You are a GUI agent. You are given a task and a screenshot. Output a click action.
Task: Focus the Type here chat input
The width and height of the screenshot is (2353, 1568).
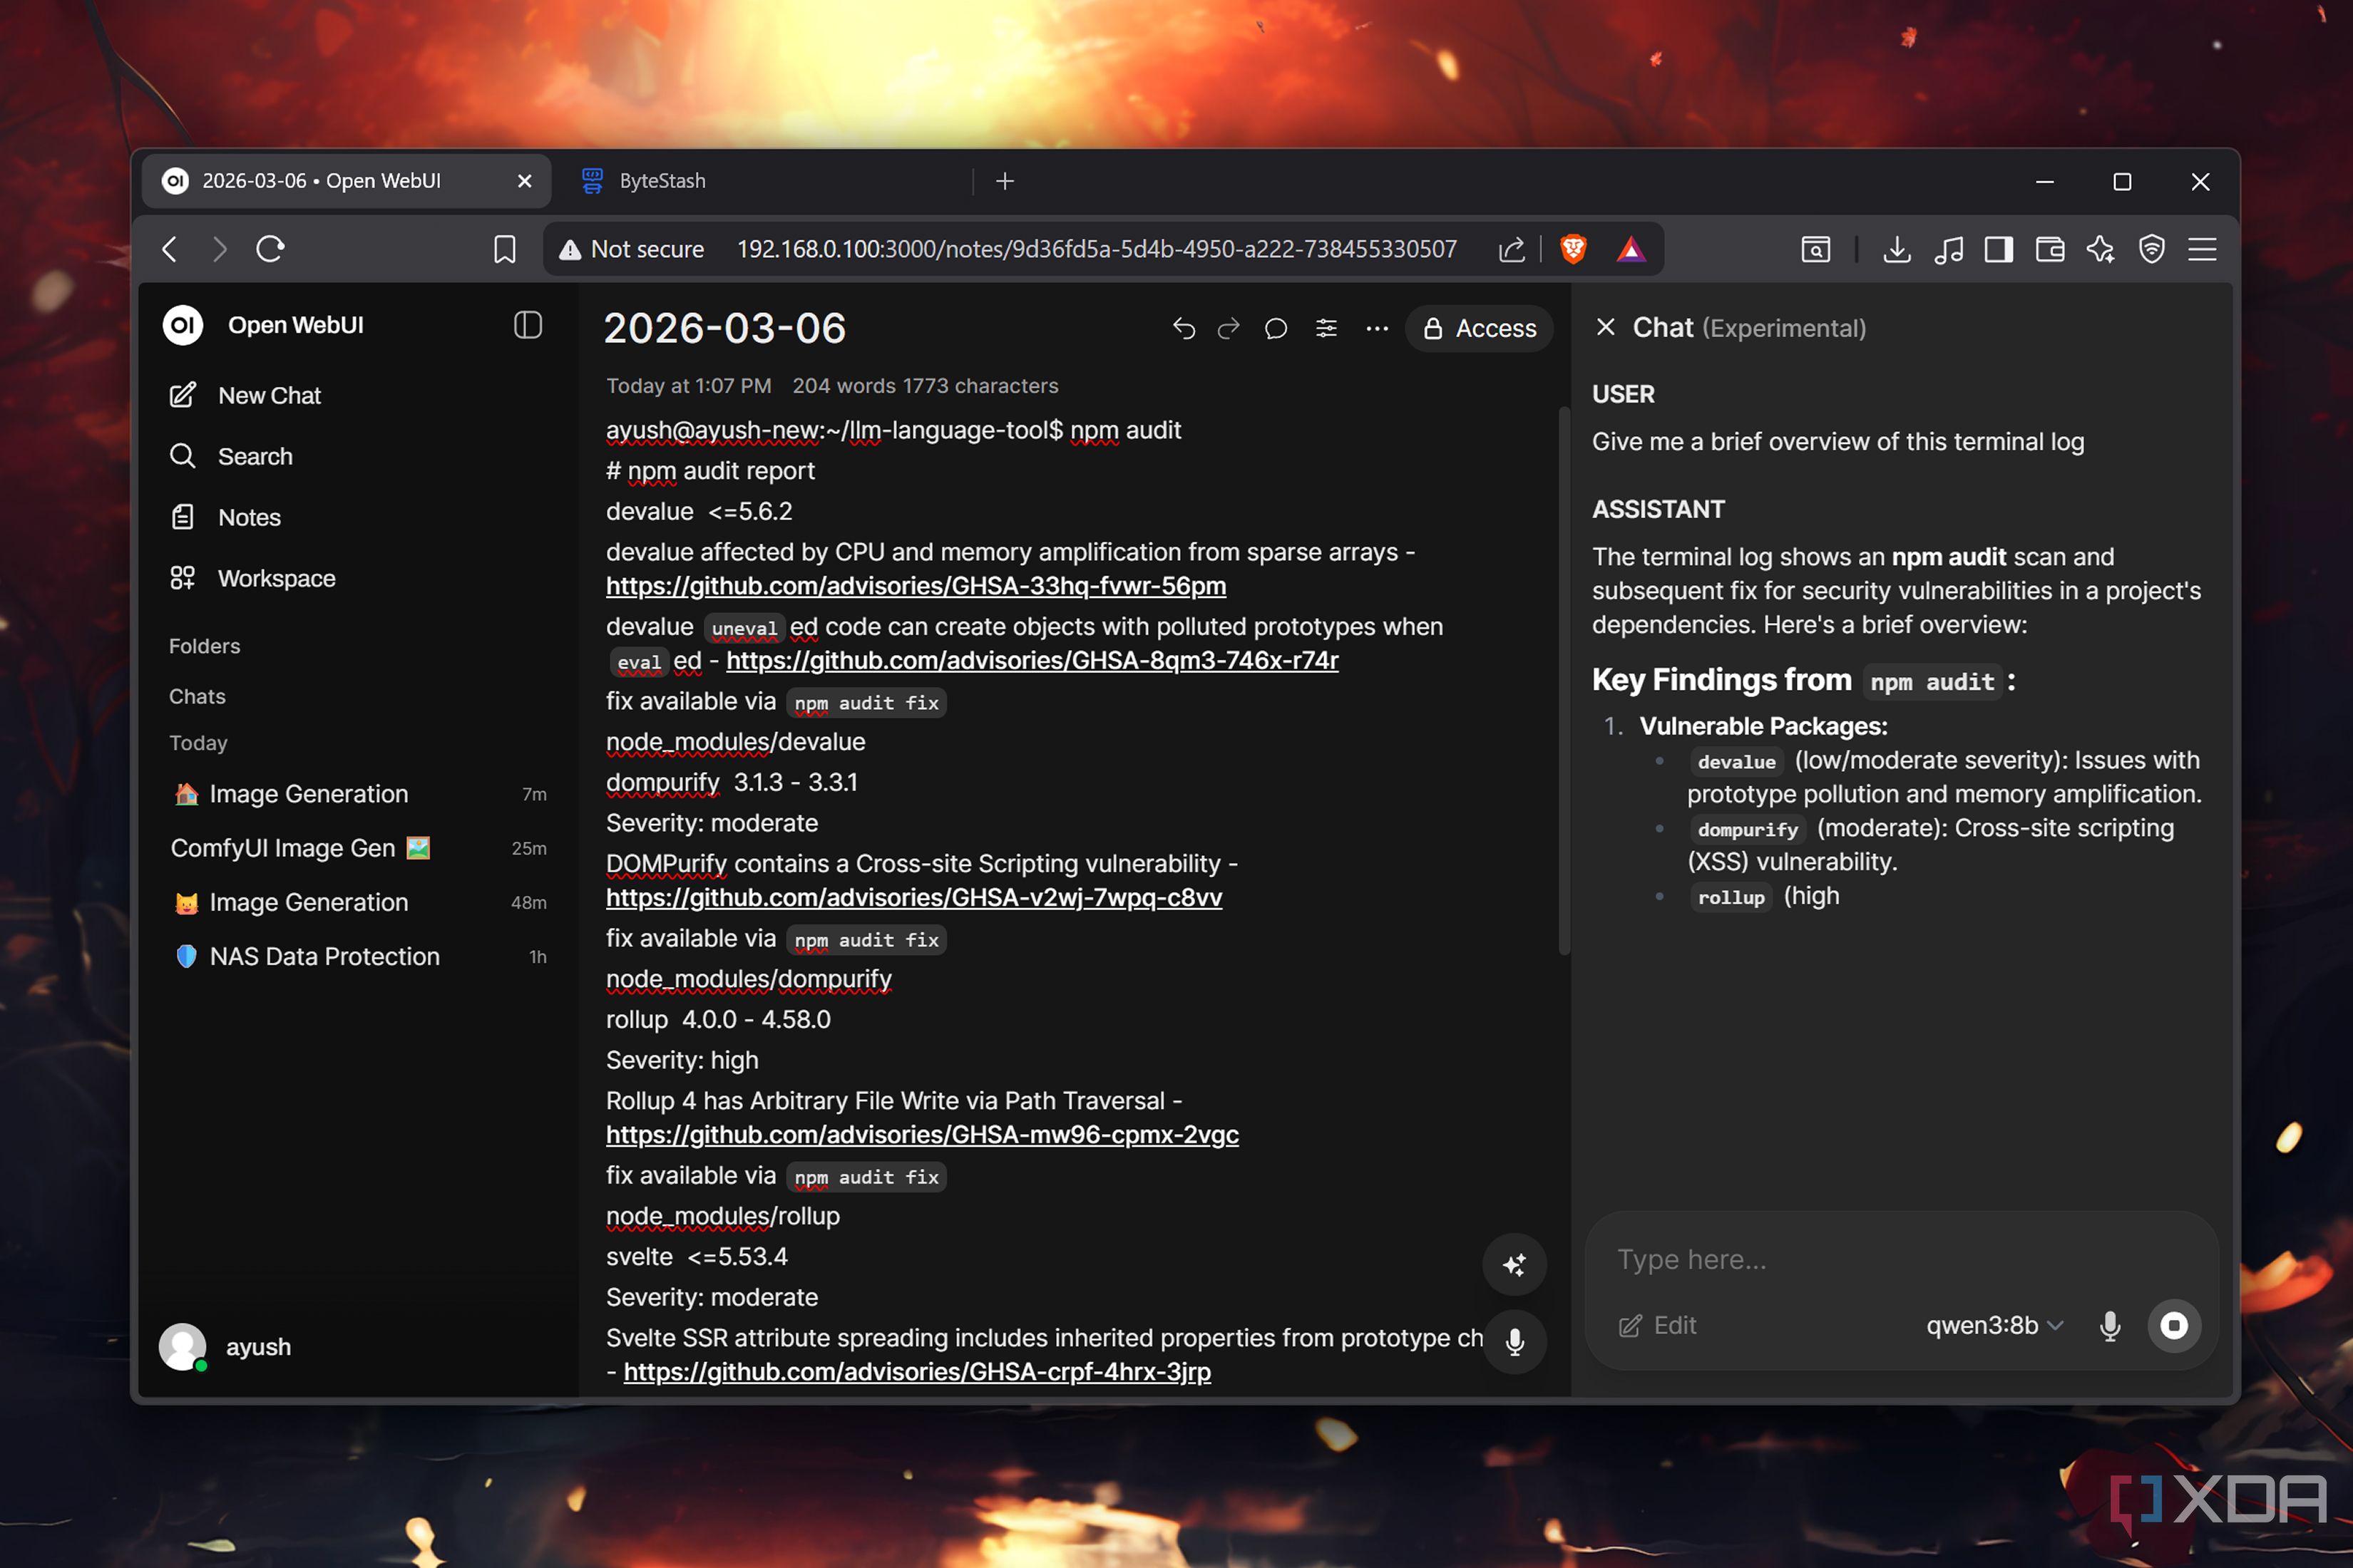click(1901, 1259)
